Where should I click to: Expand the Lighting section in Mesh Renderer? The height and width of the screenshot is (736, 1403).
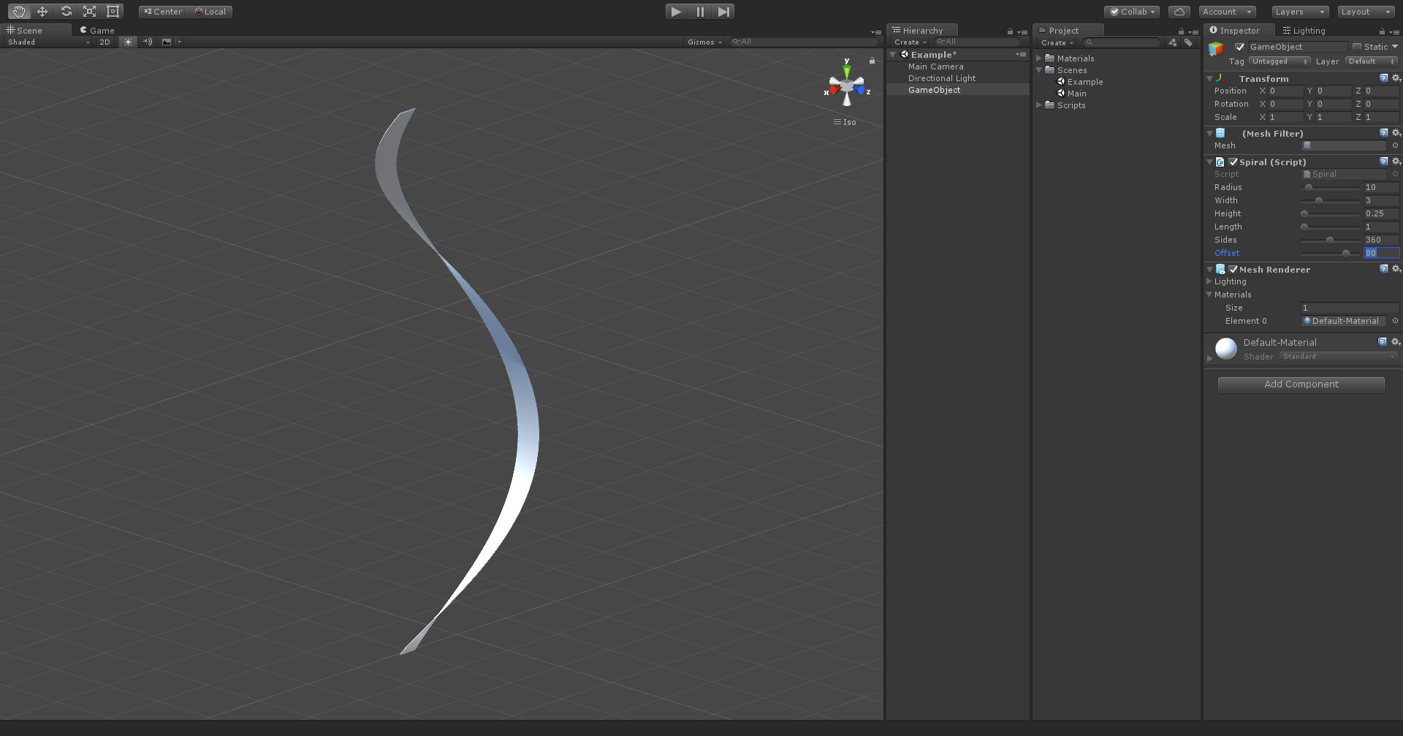click(x=1209, y=281)
